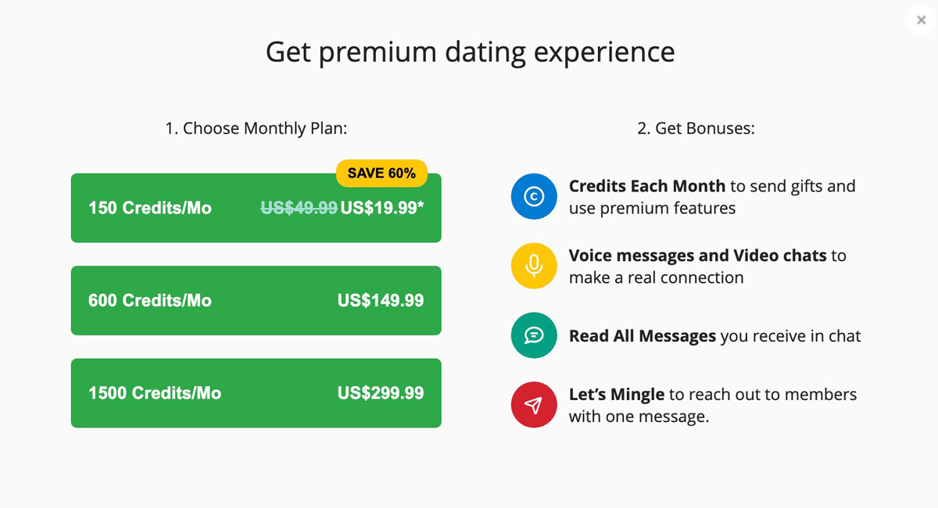
Task: Click the discounted US$19.99* price
Action: [381, 208]
